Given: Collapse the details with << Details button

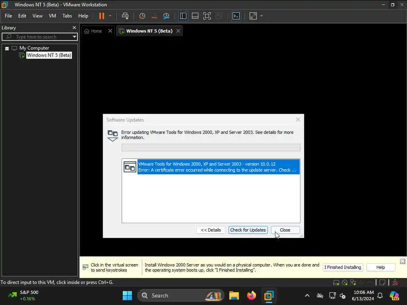Looking at the screenshot, I should click(x=211, y=230).
